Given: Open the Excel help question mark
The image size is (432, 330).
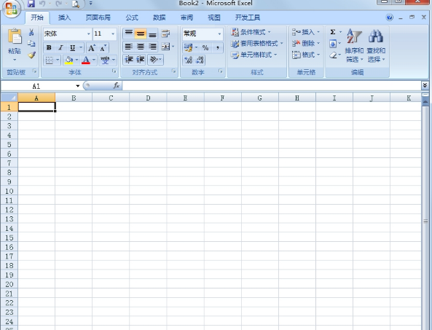Looking at the screenshot, I should (389, 17).
